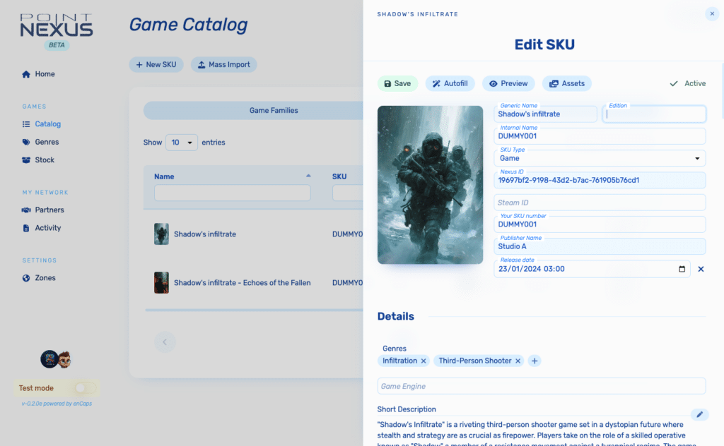Toggle the Test mode switch
The image size is (724, 446).
(x=84, y=388)
